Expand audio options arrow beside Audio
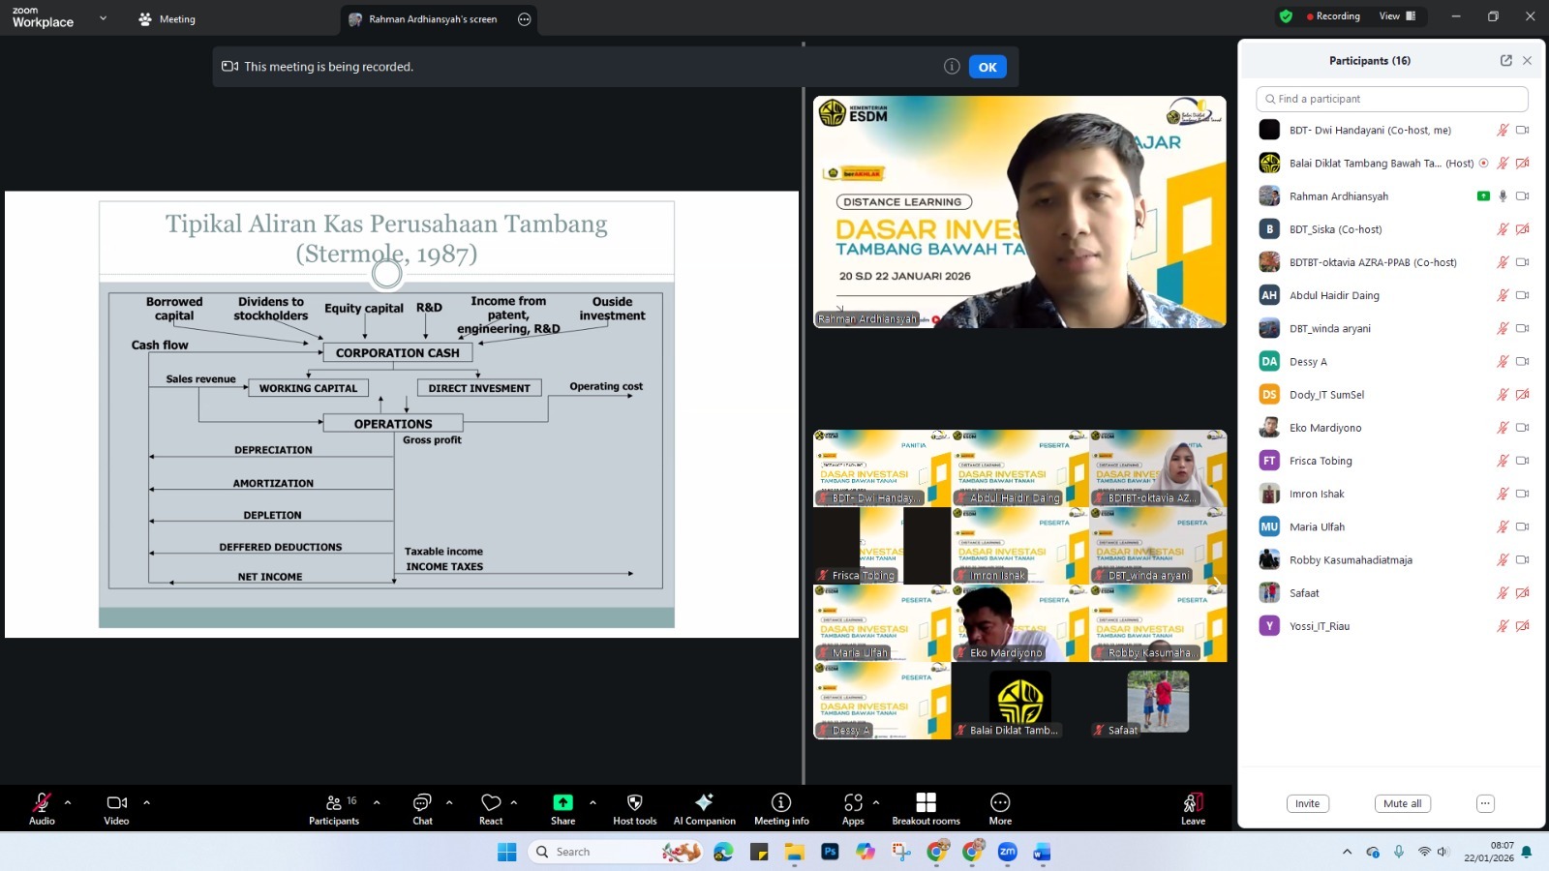The width and height of the screenshot is (1549, 871). (x=68, y=802)
